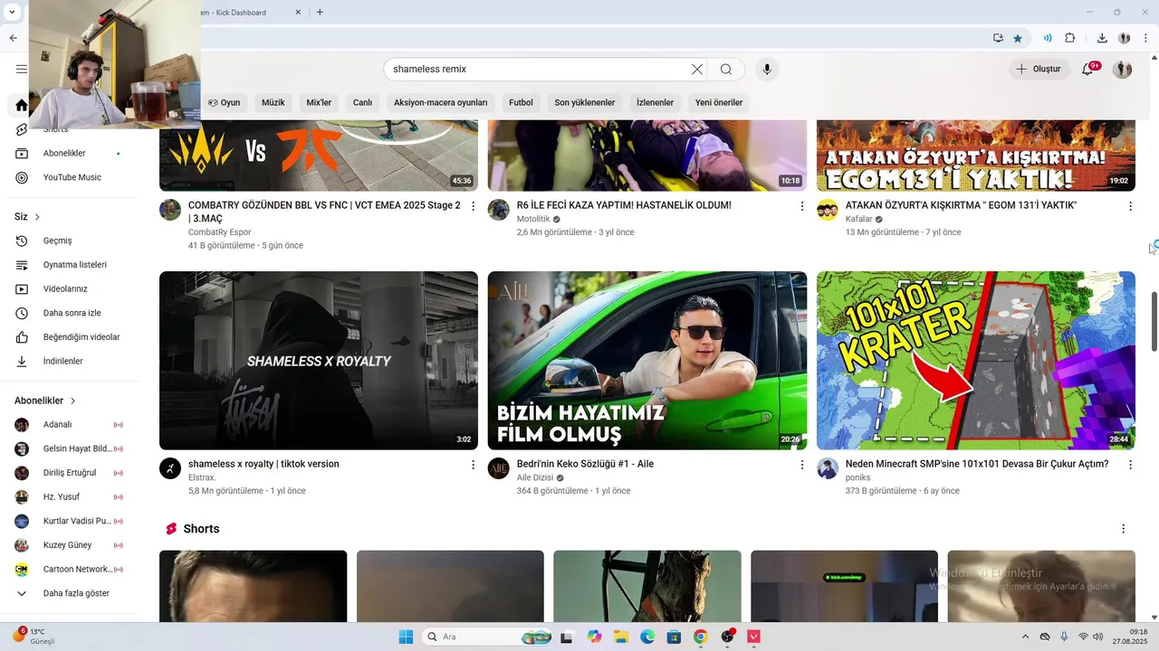The width and height of the screenshot is (1159, 651).
Task: Open the Elstrax. channel name link
Action: tap(202, 477)
